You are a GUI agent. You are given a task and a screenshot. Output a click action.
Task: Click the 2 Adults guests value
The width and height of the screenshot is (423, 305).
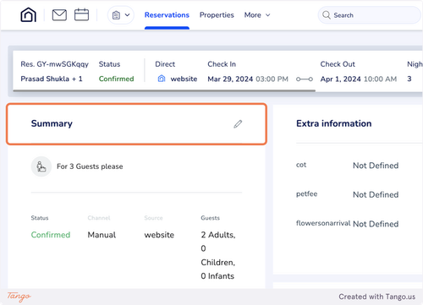click(218, 235)
